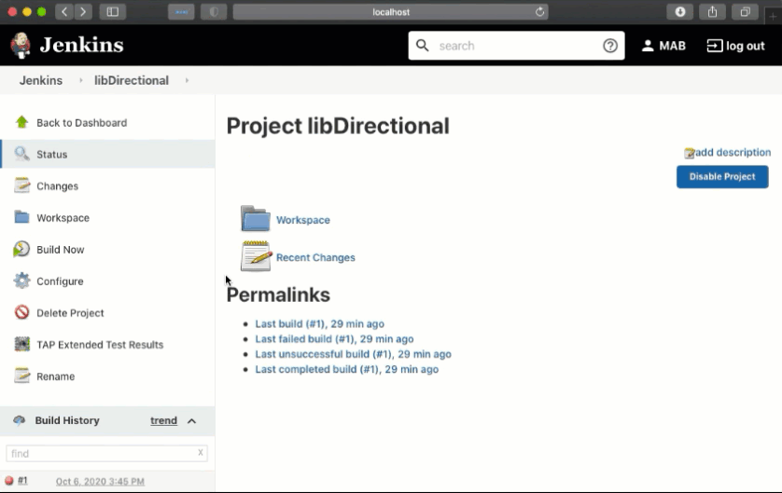This screenshot has width=782, height=493.
Task: Click the log out button
Action: pos(735,46)
